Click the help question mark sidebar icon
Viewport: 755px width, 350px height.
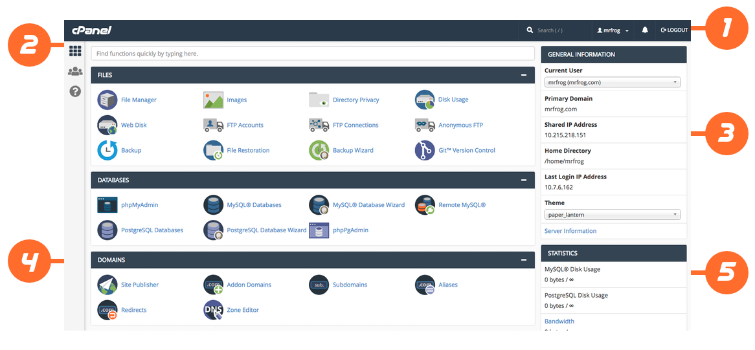click(x=75, y=91)
